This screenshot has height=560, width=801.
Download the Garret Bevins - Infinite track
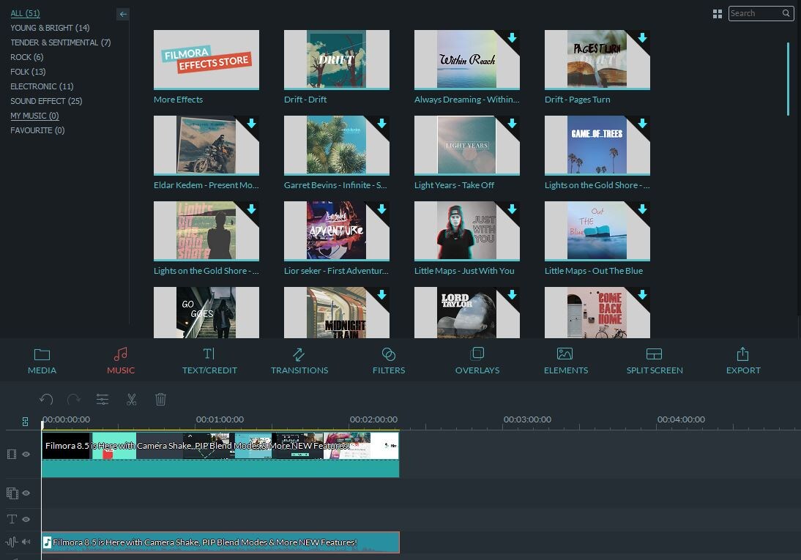point(381,124)
